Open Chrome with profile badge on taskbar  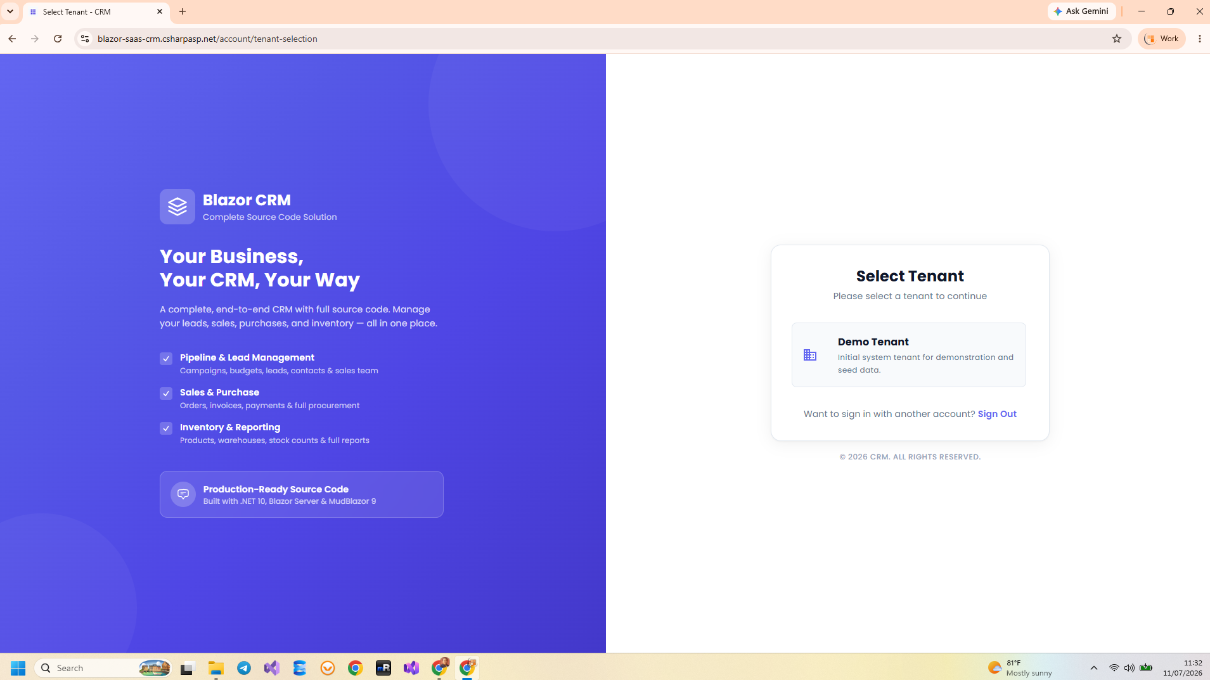tap(439, 668)
